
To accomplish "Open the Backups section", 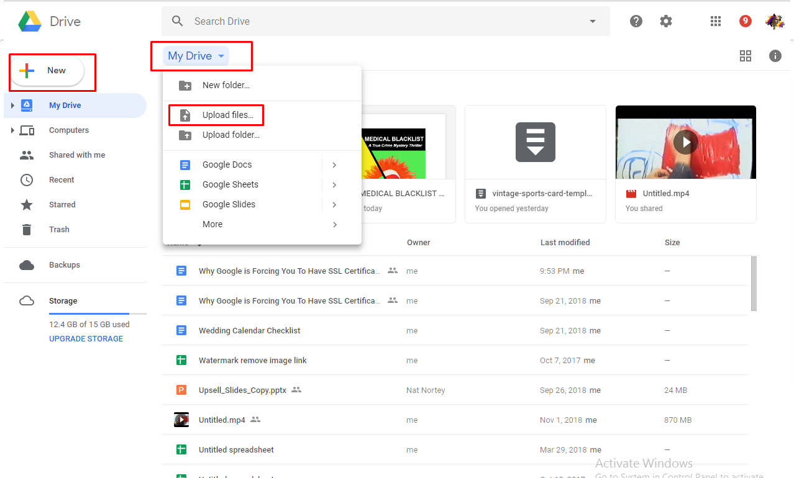I will pos(64,264).
